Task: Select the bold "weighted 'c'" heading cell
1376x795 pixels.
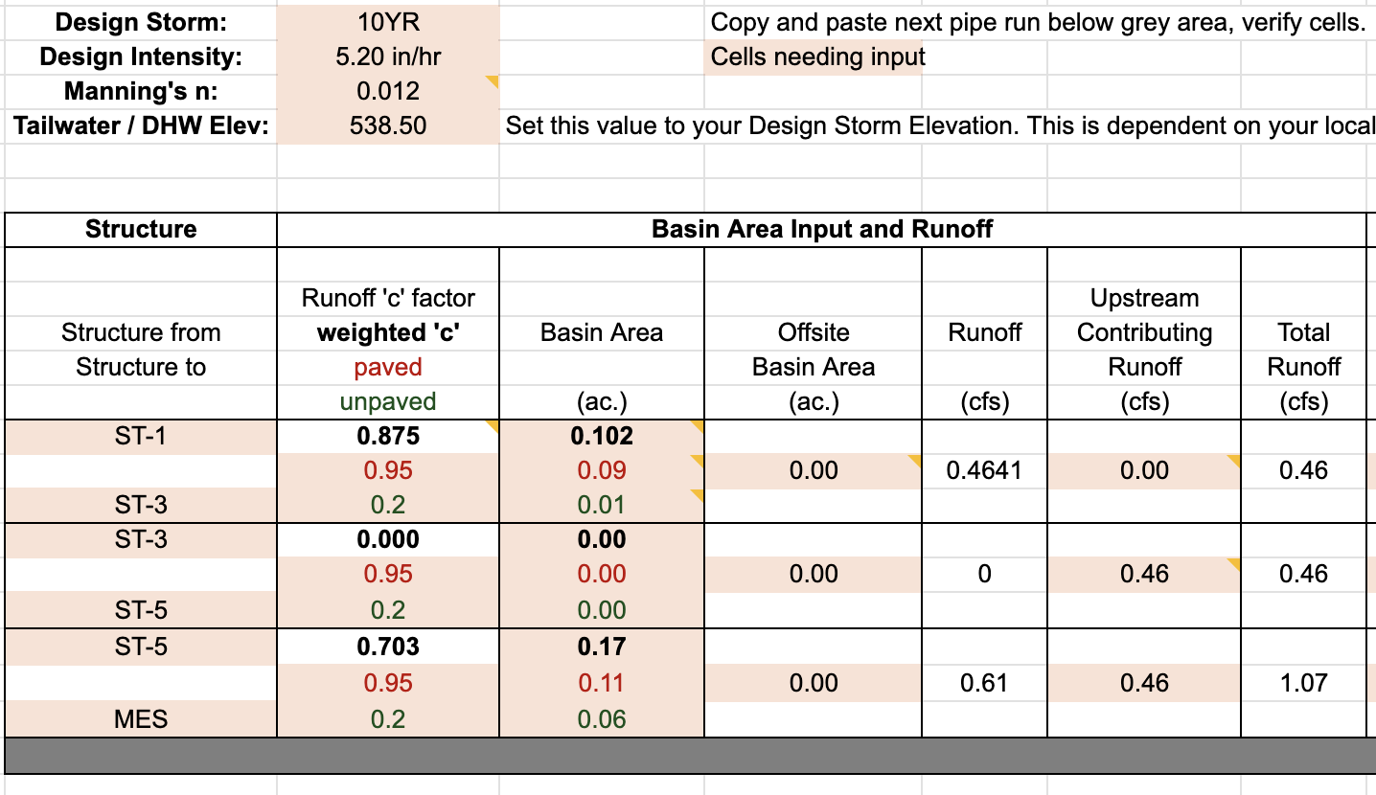Action: 388,332
